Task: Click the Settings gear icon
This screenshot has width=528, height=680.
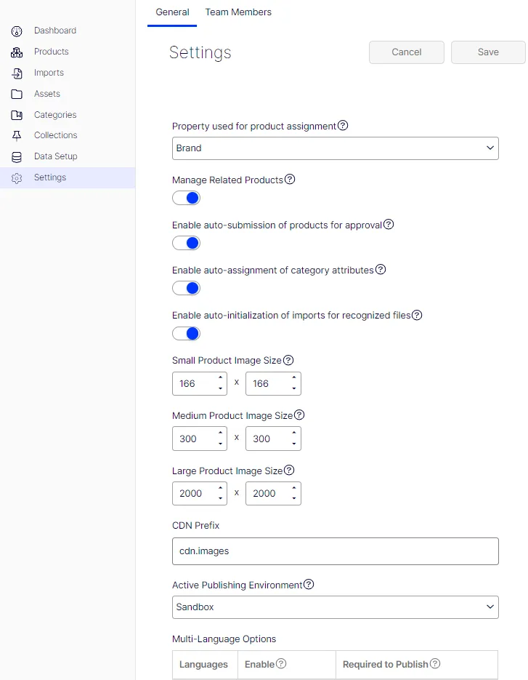Action: (17, 178)
